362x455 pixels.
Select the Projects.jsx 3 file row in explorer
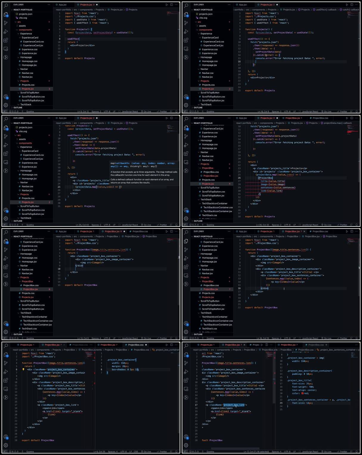pyautogui.click(x=32, y=89)
